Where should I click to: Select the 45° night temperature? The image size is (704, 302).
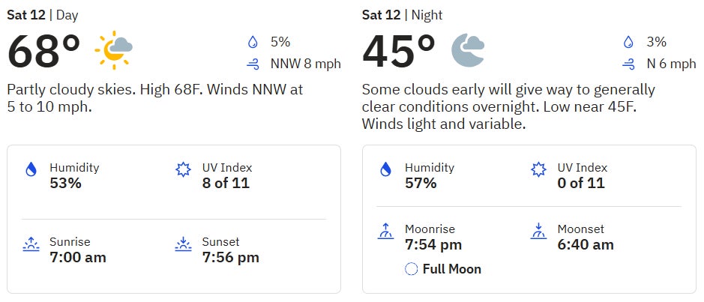[399, 51]
